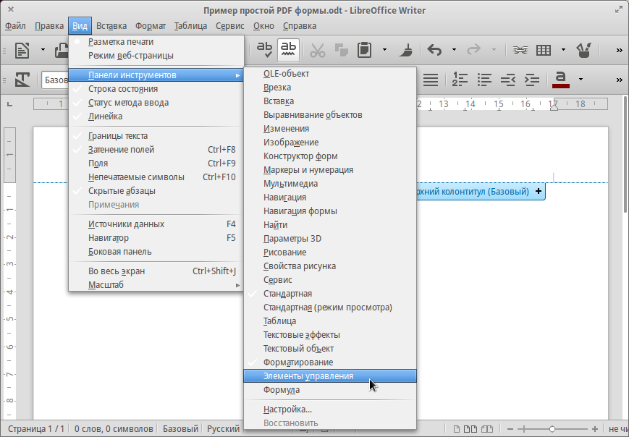Open the Undo history dropdown arrow

pyautogui.click(x=454, y=50)
